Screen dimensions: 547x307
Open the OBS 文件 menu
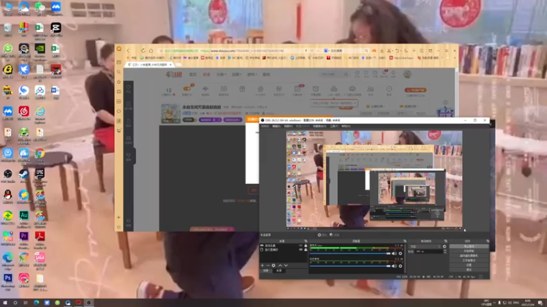265,126
